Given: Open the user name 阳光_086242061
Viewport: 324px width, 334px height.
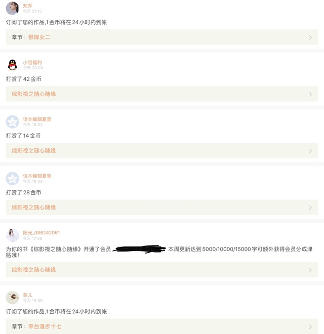Looking at the screenshot, I should tap(41, 233).
